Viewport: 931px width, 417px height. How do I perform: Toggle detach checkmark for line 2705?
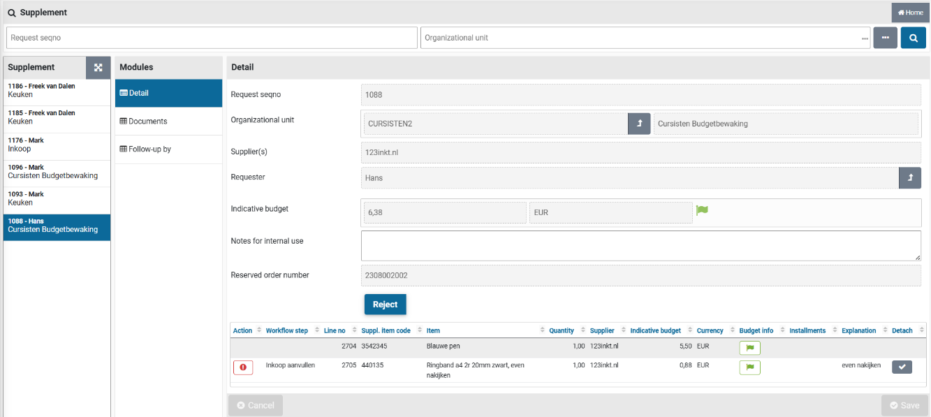click(x=902, y=367)
